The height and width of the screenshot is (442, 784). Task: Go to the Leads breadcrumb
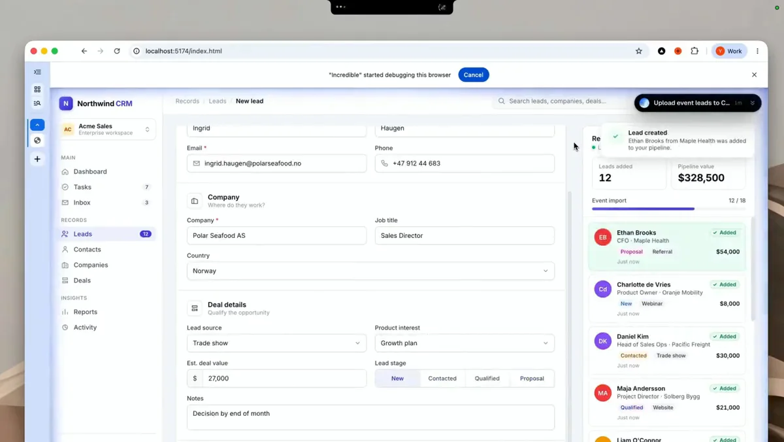[218, 101]
